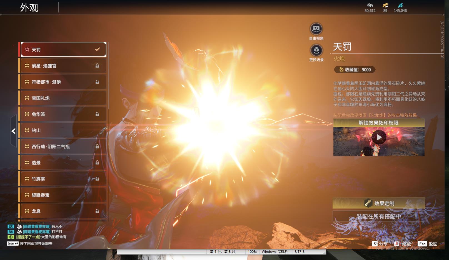Open 效果定制 effect customization button
This screenshot has height=260, width=449.
tap(379, 203)
